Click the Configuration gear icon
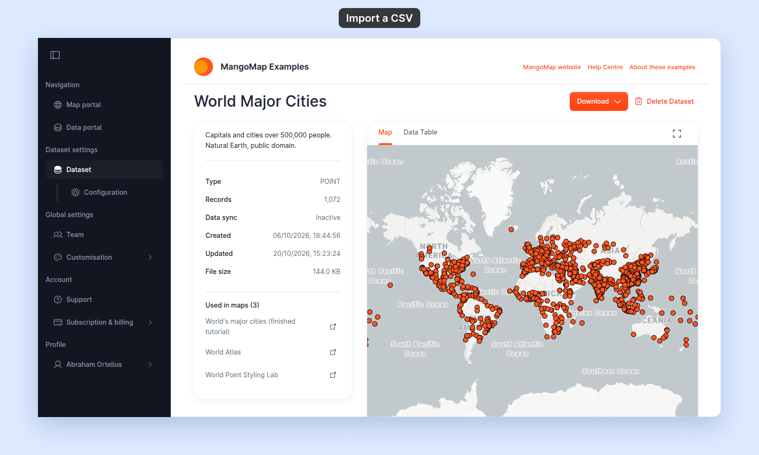Screen dimensions: 759x455 pyautogui.click(x=75, y=192)
